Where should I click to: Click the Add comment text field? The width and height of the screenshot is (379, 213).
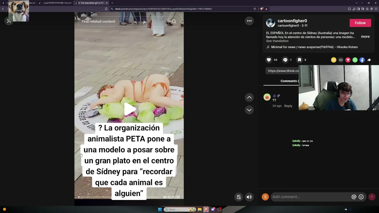[311, 197]
